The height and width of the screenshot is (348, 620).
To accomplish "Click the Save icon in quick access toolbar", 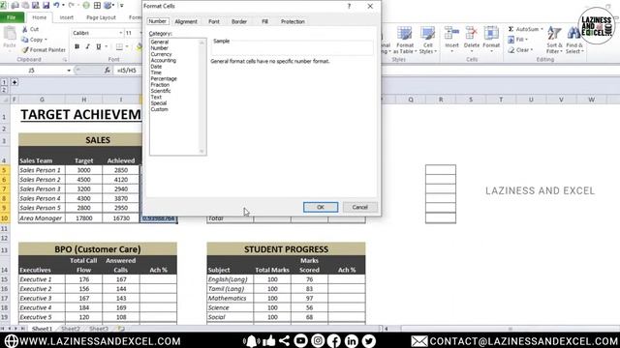I will [46, 5].
